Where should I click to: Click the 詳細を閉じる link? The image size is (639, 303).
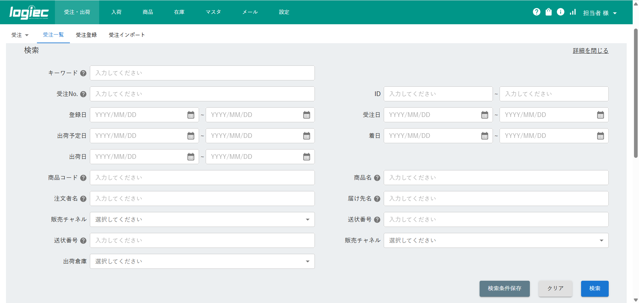(x=590, y=50)
